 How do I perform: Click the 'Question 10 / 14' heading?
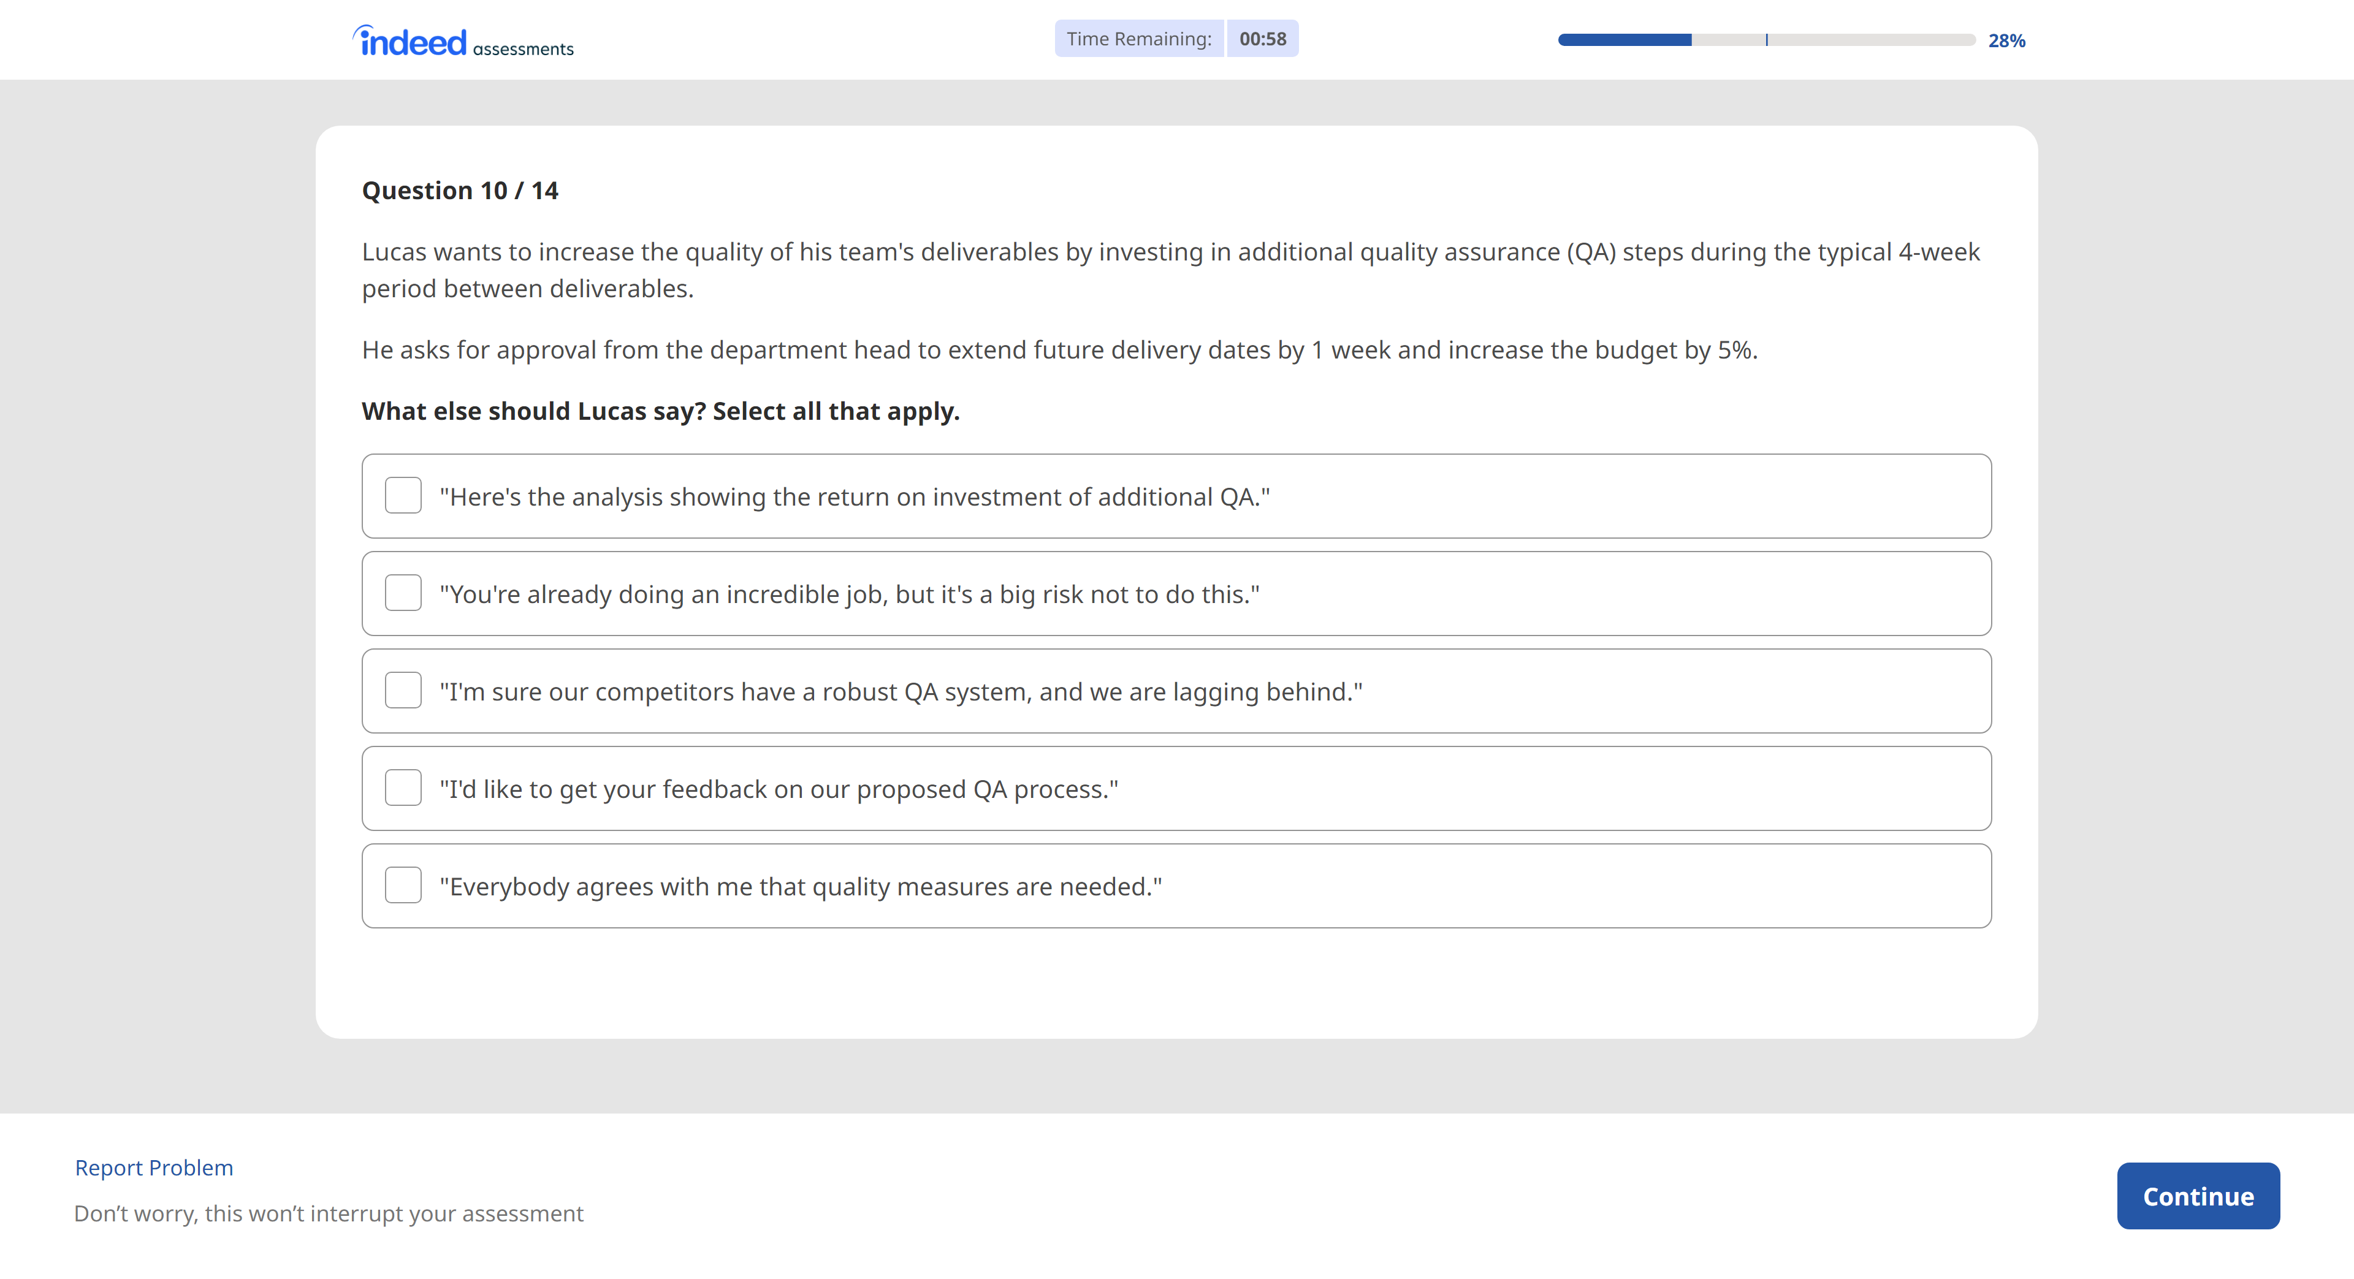tap(460, 190)
